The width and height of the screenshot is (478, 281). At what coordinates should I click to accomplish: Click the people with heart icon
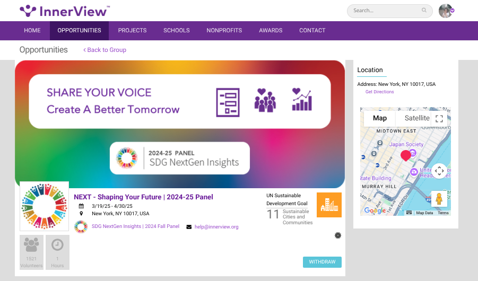pyautogui.click(x=265, y=100)
